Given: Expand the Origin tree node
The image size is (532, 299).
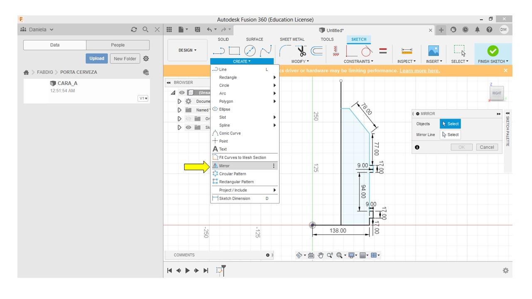Looking at the screenshot, I should tap(180, 119).
